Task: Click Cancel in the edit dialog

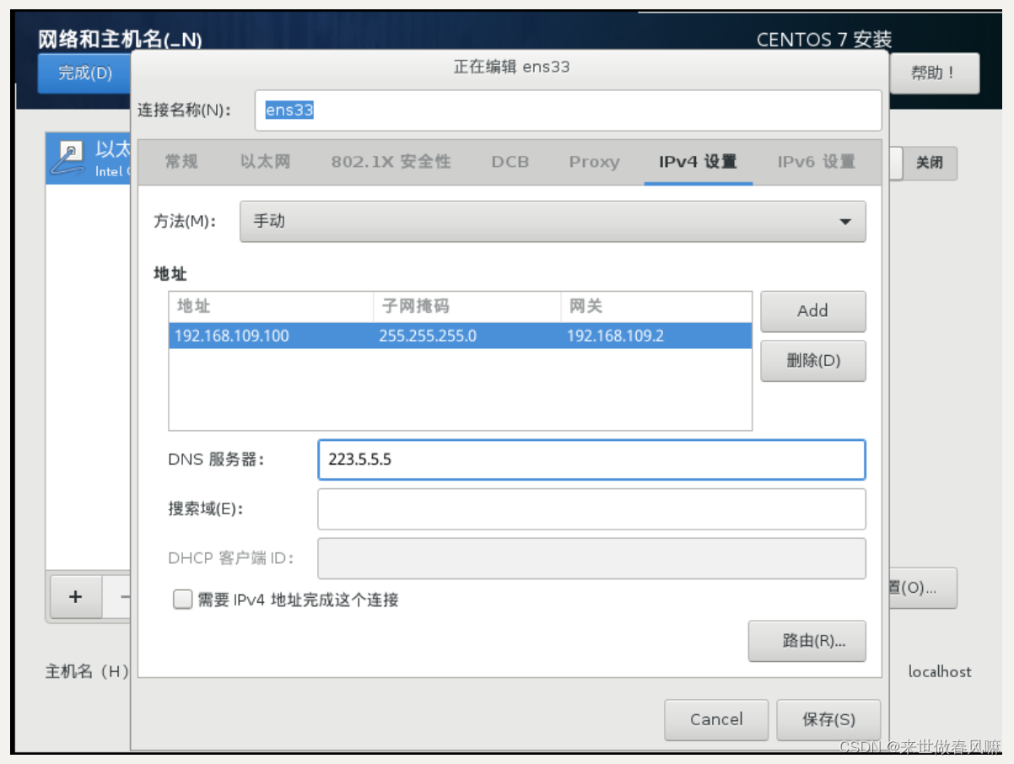Action: pyautogui.click(x=716, y=719)
